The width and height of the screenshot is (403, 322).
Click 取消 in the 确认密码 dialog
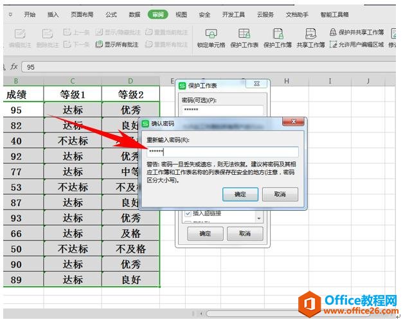click(x=280, y=194)
